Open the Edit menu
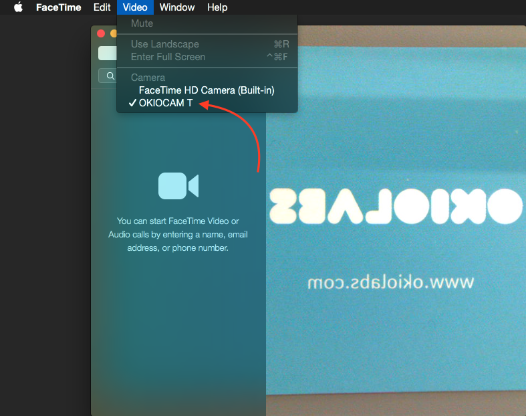The width and height of the screenshot is (526, 416). pyautogui.click(x=102, y=7)
